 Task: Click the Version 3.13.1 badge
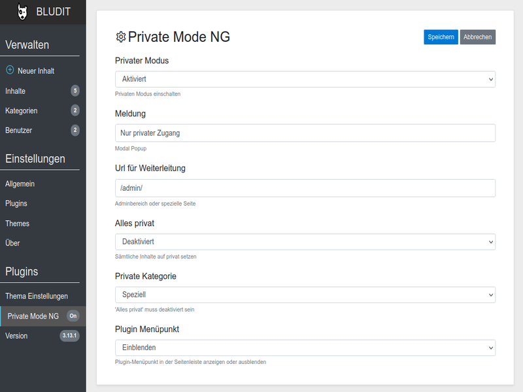69,336
